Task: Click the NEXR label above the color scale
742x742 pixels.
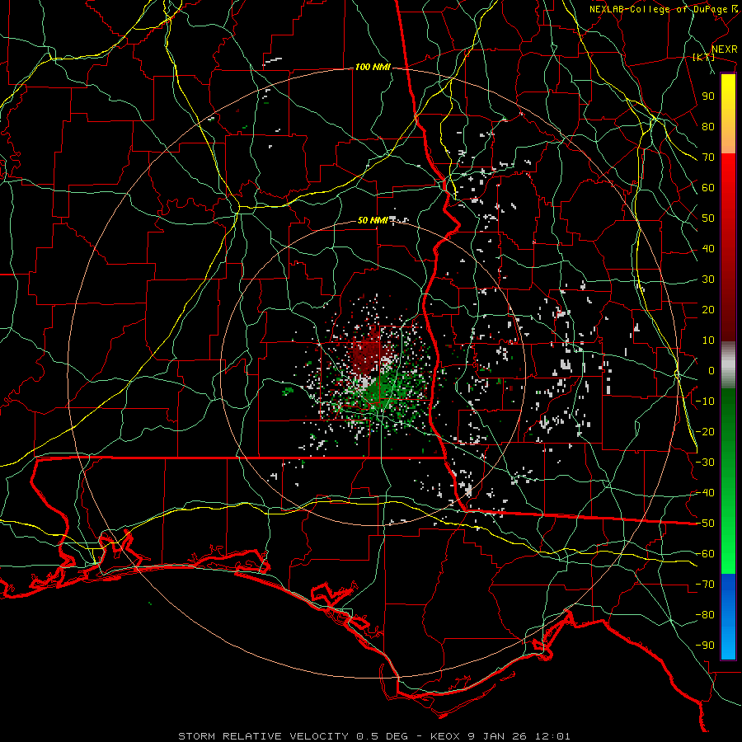Action: pos(725,49)
